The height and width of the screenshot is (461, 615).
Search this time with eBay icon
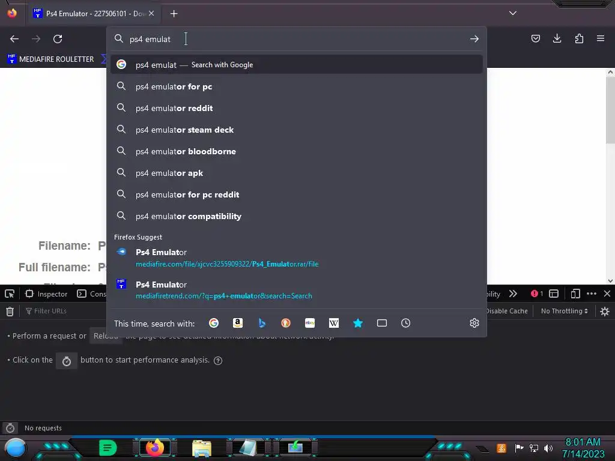pos(310,323)
